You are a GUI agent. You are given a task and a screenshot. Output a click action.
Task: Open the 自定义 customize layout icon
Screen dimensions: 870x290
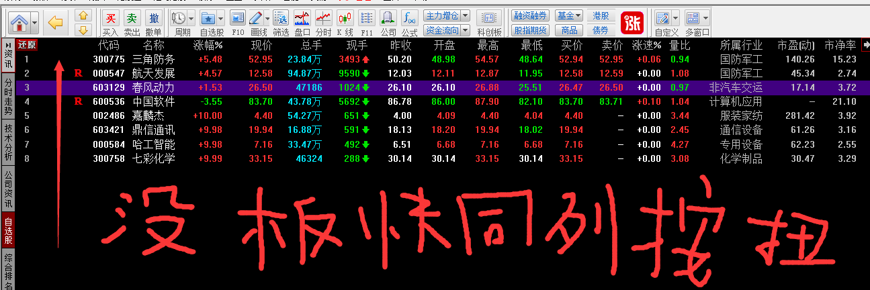tap(663, 18)
